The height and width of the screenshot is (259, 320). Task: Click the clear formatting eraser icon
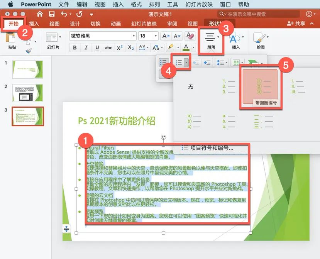pos(190,36)
